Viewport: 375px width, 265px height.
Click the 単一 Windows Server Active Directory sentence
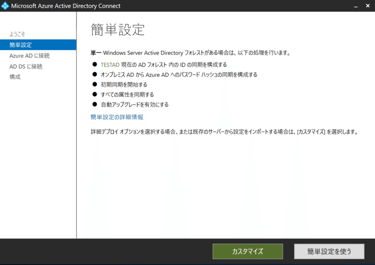190,53
